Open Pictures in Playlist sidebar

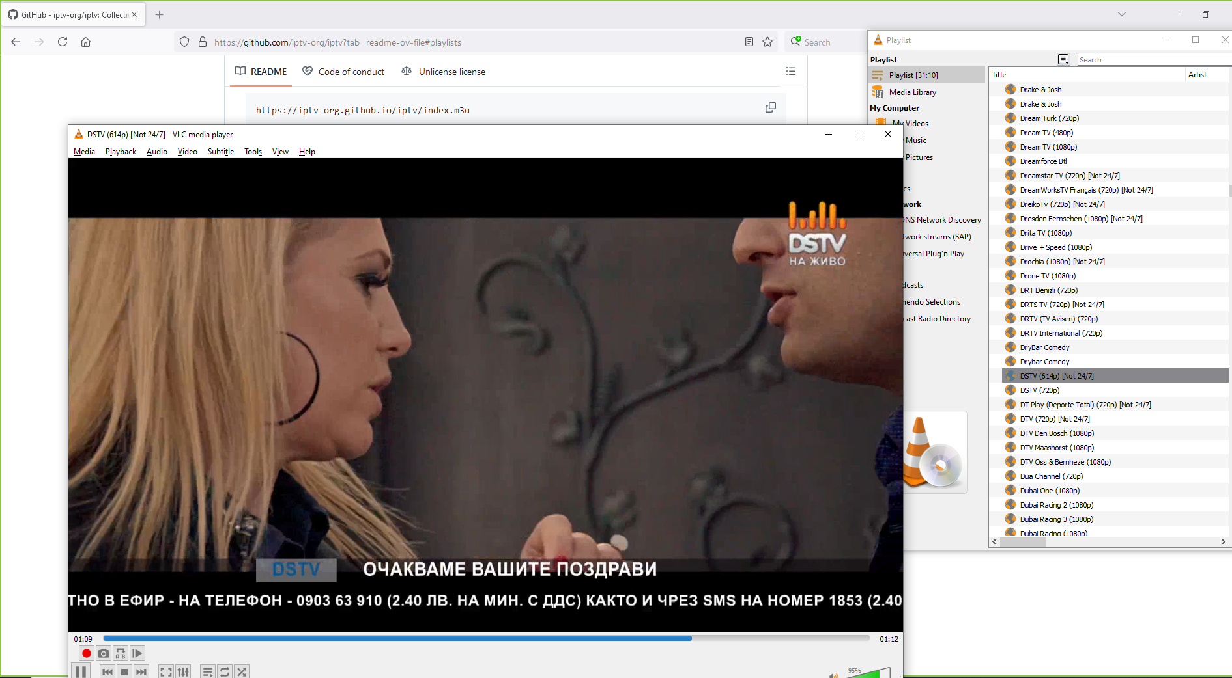coord(919,157)
